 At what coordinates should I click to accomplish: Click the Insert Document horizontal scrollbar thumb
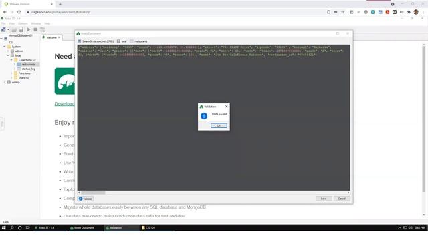click(x=93, y=193)
